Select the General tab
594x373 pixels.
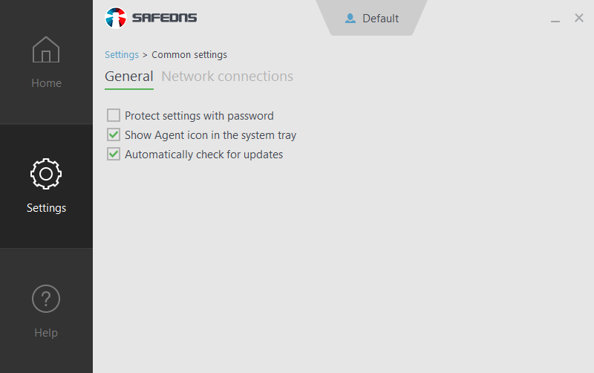point(128,77)
